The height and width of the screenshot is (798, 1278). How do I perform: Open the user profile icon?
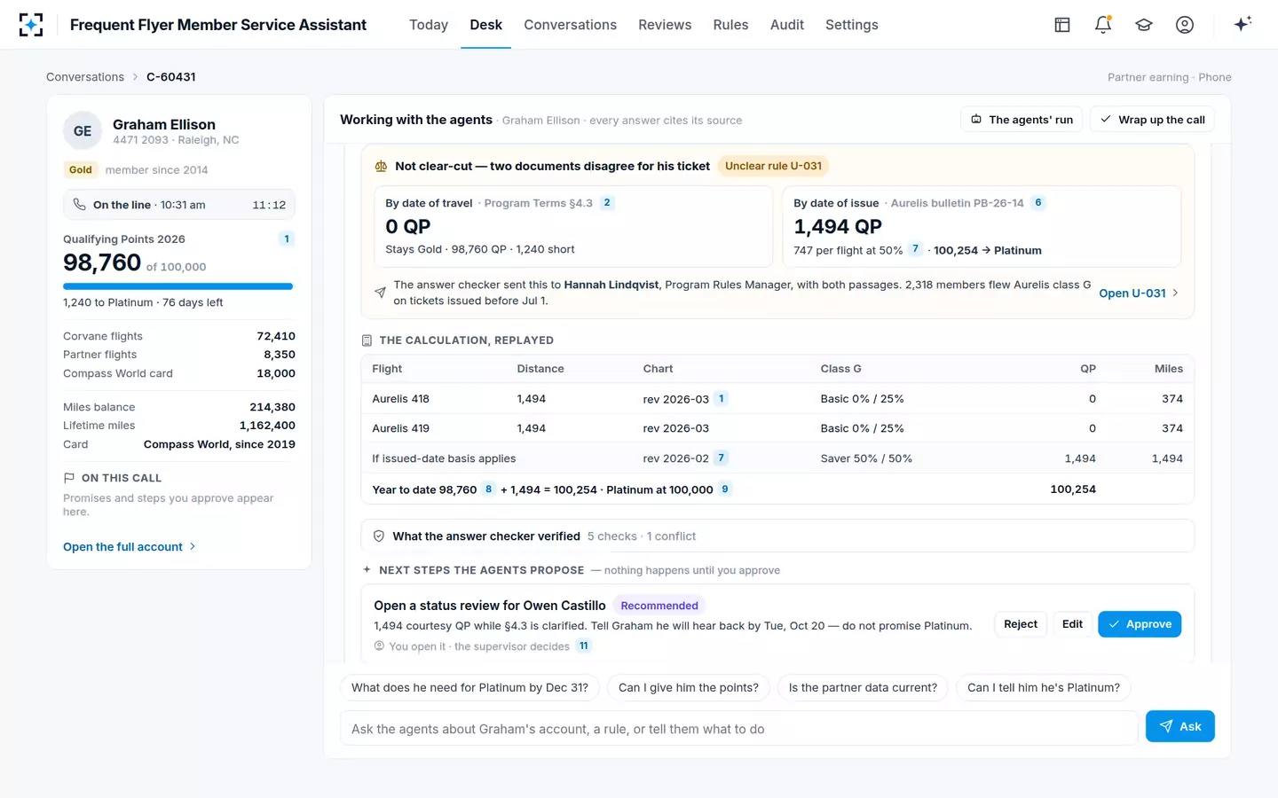click(1185, 25)
